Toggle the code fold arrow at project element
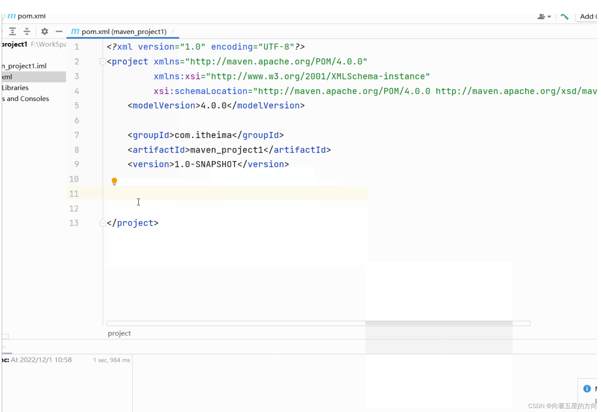The width and height of the screenshot is (601, 412). [102, 62]
